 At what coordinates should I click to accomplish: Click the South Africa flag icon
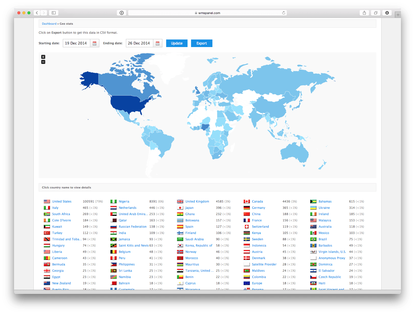click(x=47, y=214)
